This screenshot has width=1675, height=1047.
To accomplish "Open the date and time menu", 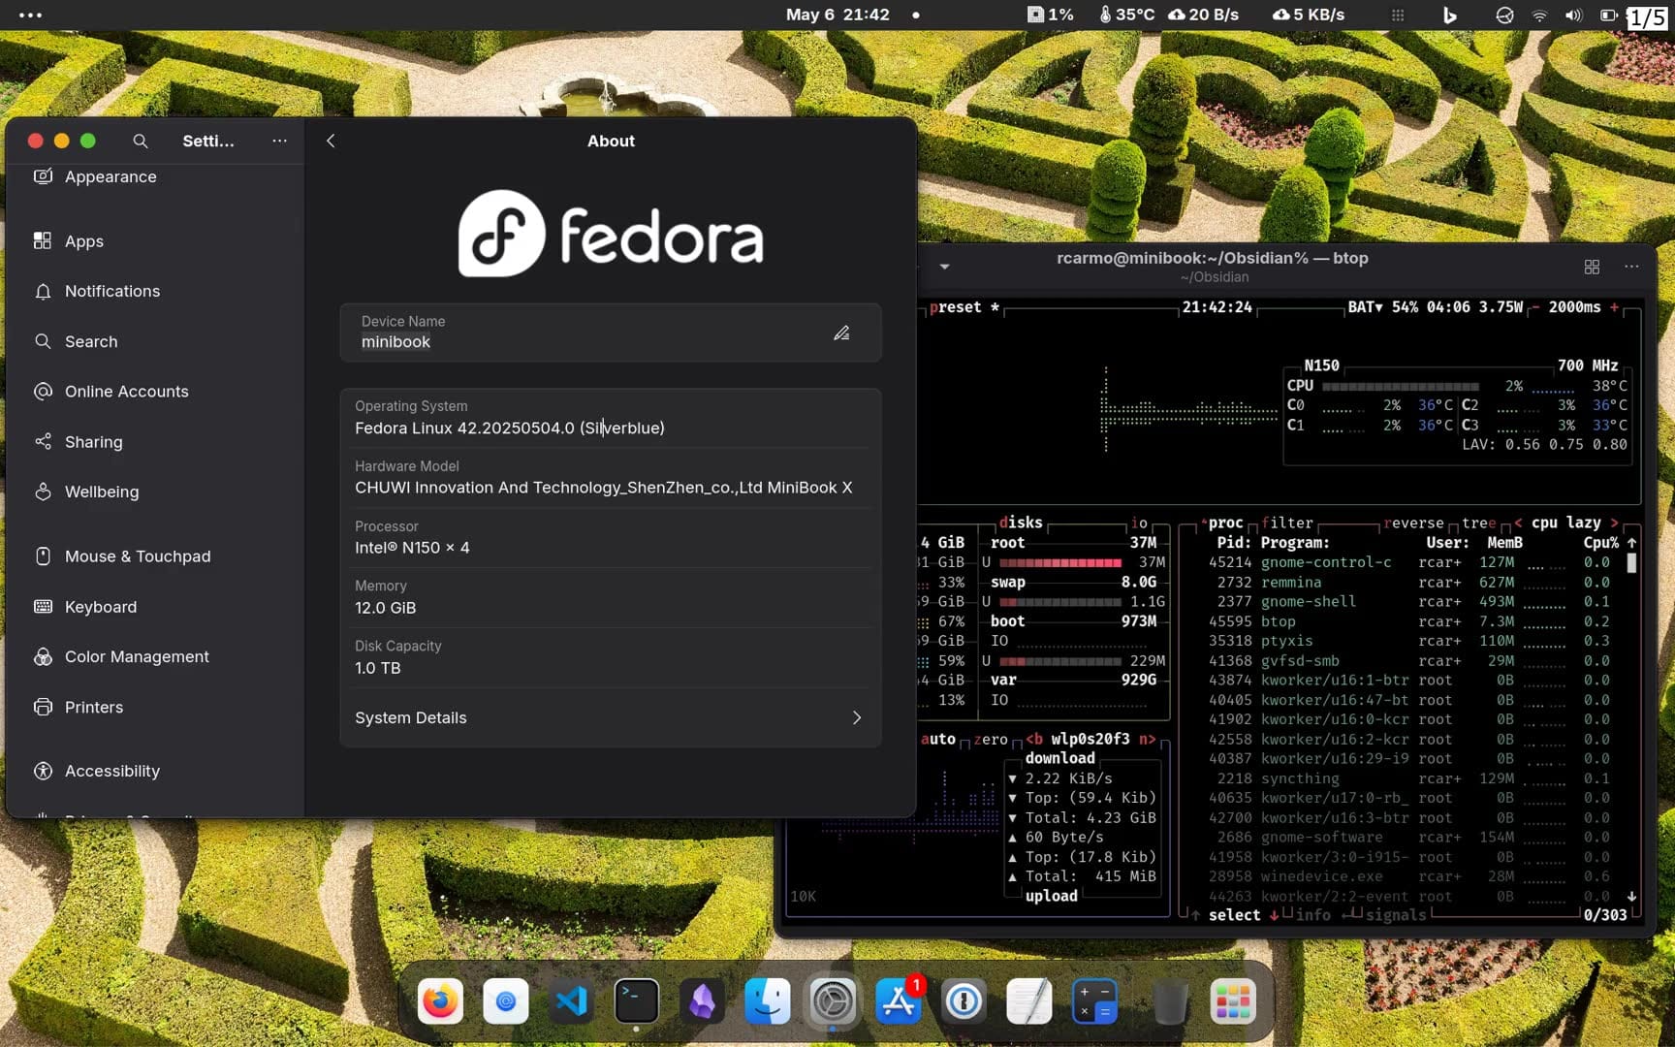I will tap(837, 15).
